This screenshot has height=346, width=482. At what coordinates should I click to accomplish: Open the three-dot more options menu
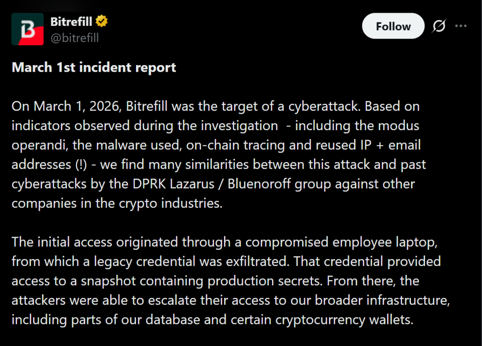click(461, 26)
